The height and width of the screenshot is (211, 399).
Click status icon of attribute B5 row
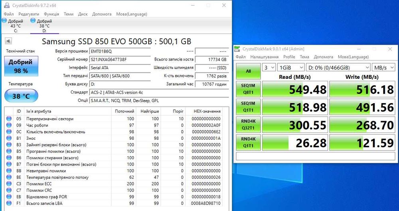9,151
